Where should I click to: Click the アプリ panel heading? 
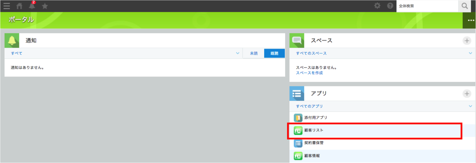click(319, 94)
